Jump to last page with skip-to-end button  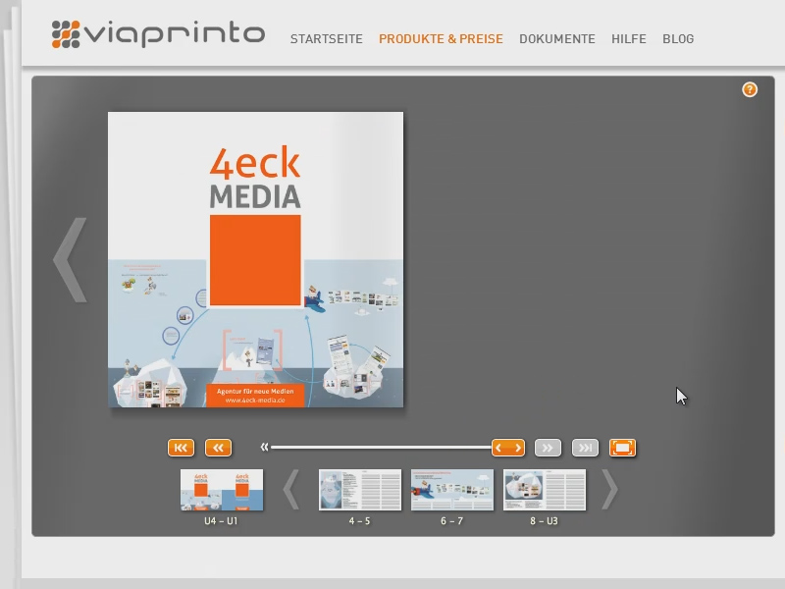pyautogui.click(x=585, y=448)
